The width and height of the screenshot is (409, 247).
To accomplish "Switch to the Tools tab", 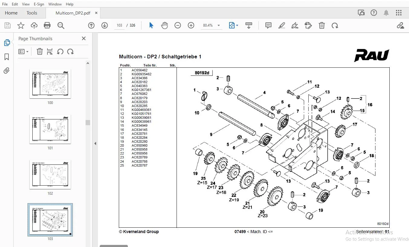I will 32,13.
